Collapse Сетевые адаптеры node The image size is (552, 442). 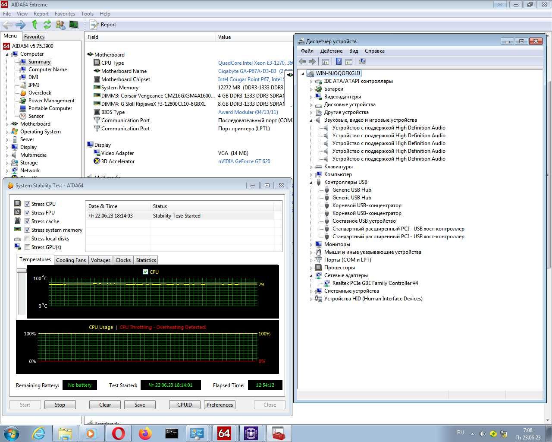tap(311, 276)
